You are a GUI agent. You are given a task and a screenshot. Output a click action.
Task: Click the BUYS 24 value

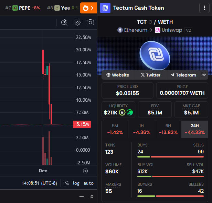140,152
